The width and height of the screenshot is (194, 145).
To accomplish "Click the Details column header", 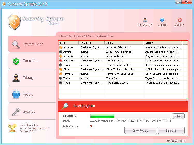I will click(x=163, y=43).
